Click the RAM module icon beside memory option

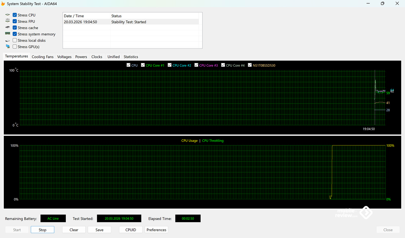(x=8, y=33)
